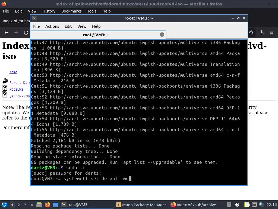This screenshot has width=278, height=209.
Task: Switch to root@VM3 terminal taskbar entry
Action: tap(87, 205)
